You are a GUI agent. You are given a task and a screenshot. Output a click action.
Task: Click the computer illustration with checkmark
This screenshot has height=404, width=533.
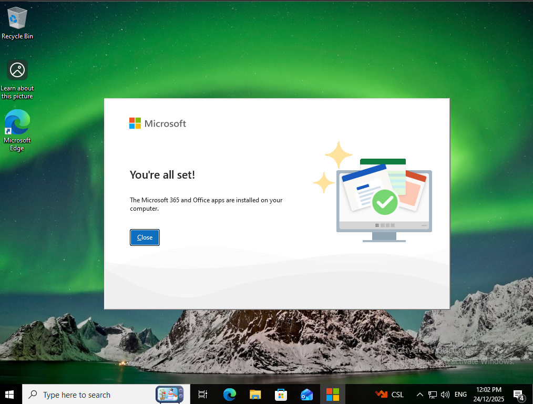point(374,192)
